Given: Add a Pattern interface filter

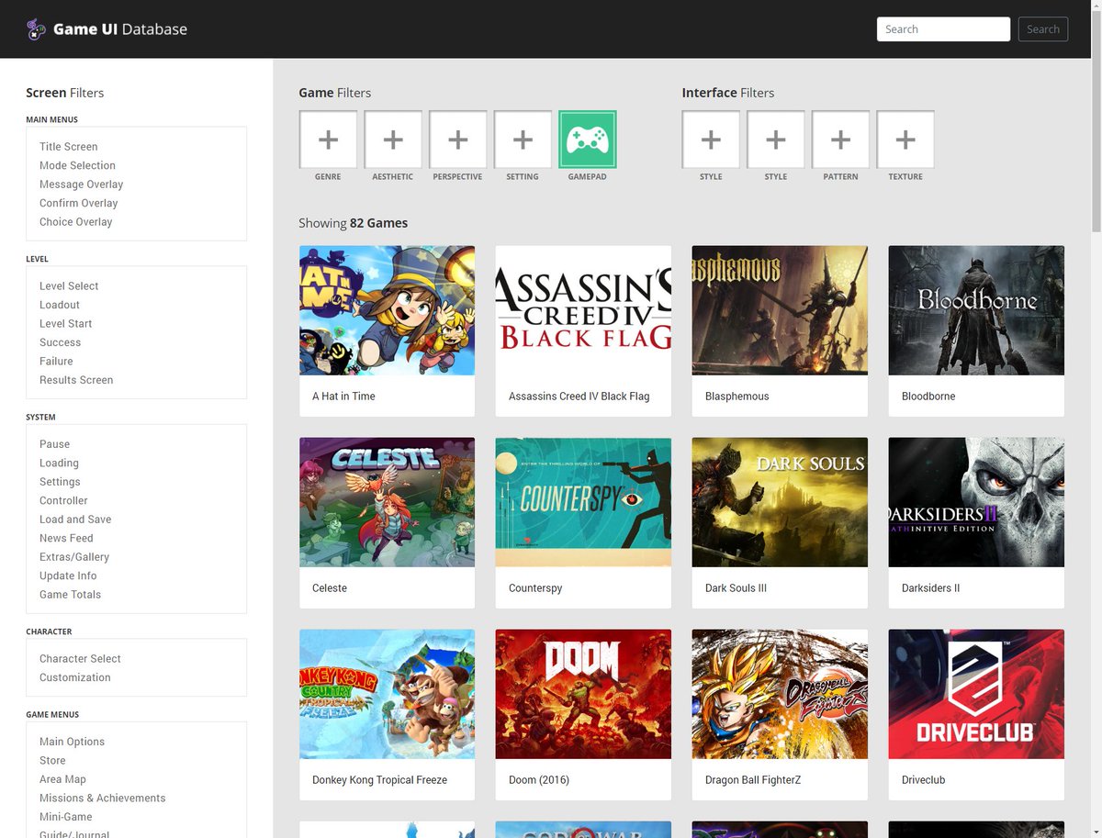Looking at the screenshot, I should 840,140.
